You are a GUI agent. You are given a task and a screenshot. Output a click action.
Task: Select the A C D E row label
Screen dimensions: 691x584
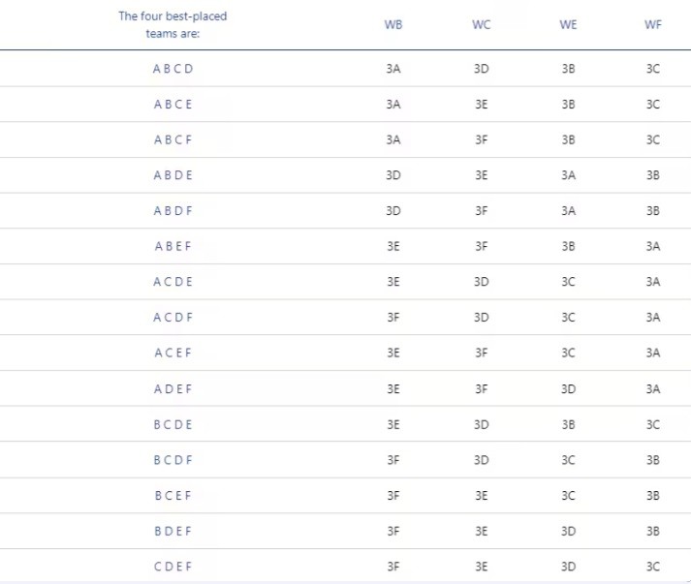pos(173,282)
